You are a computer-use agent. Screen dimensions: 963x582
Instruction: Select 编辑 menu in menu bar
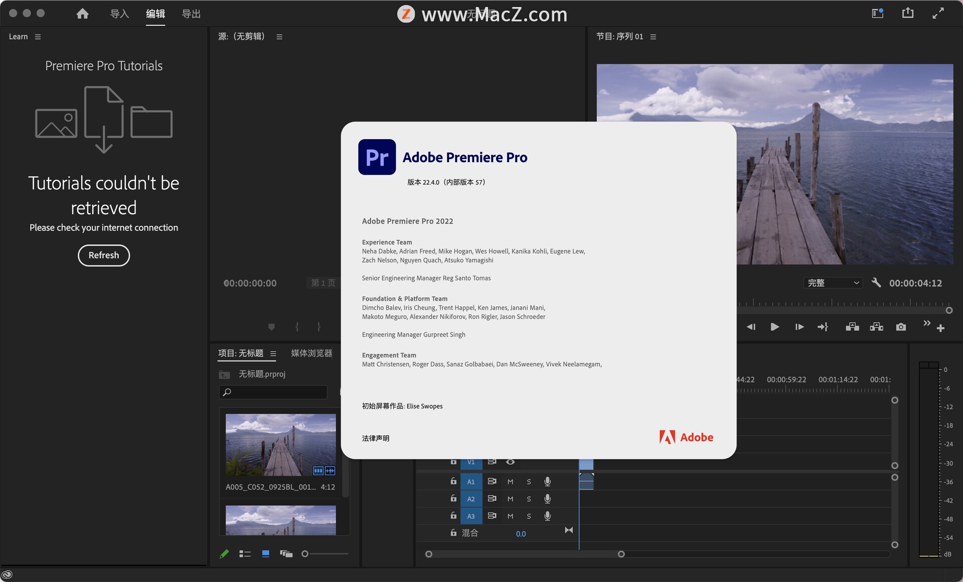[155, 13]
